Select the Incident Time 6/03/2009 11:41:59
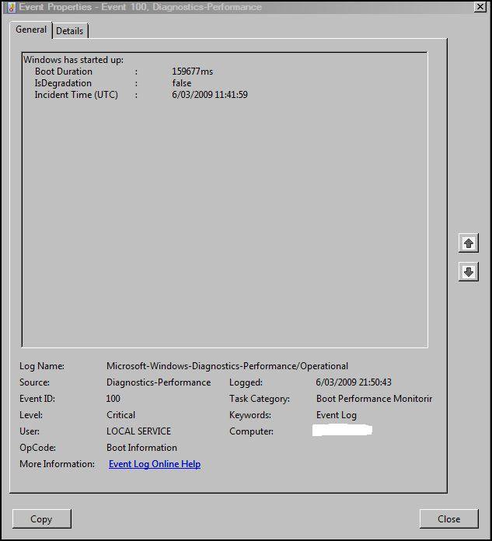 [x=210, y=95]
